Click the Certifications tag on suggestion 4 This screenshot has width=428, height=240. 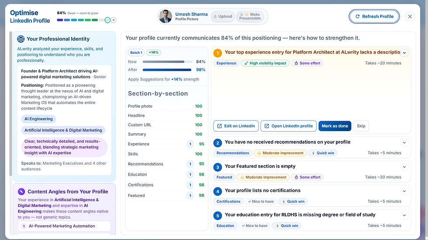pyautogui.click(x=228, y=201)
